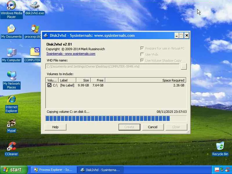Sort by the Volume column header
This screenshot has height=174, width=232.
(52, 80)
